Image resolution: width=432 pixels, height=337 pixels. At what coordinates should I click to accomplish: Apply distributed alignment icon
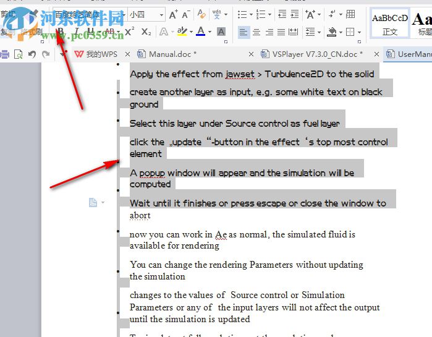[293, 32]
